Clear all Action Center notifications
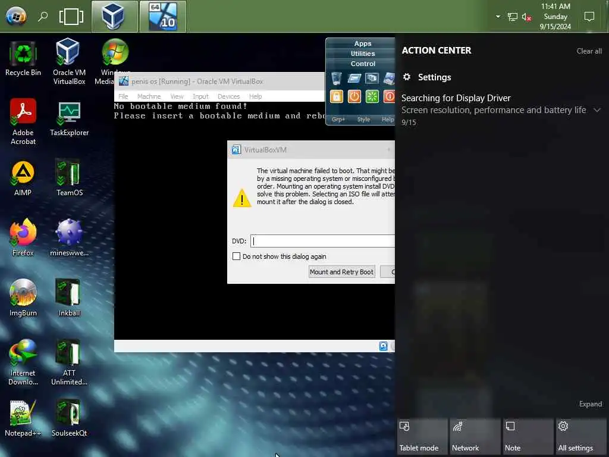Image resolution: width=609 pixels, height=457 pixels. pyautogui.click(x=589, y=51)
